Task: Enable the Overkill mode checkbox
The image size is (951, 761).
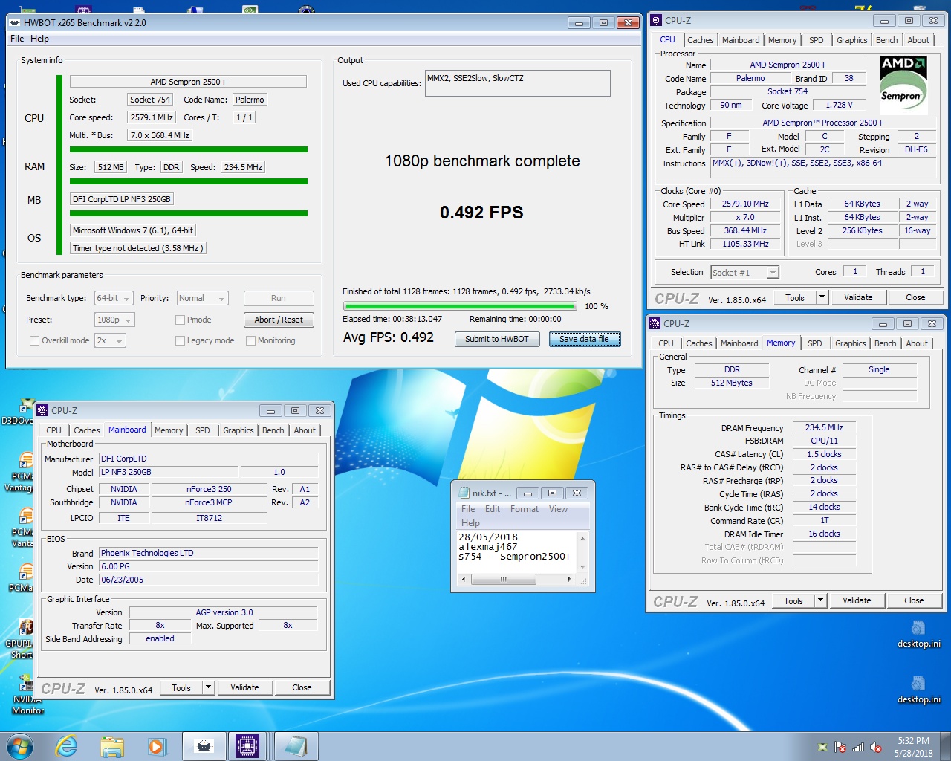Action: (34, 340)
